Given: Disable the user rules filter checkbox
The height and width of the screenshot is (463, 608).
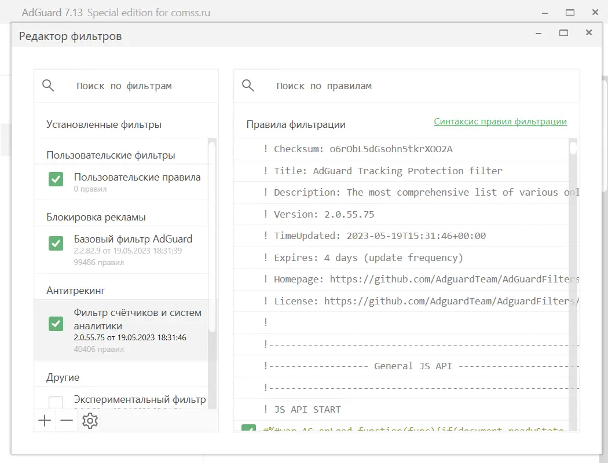Looking at the screenshot, I should (56, 179).
